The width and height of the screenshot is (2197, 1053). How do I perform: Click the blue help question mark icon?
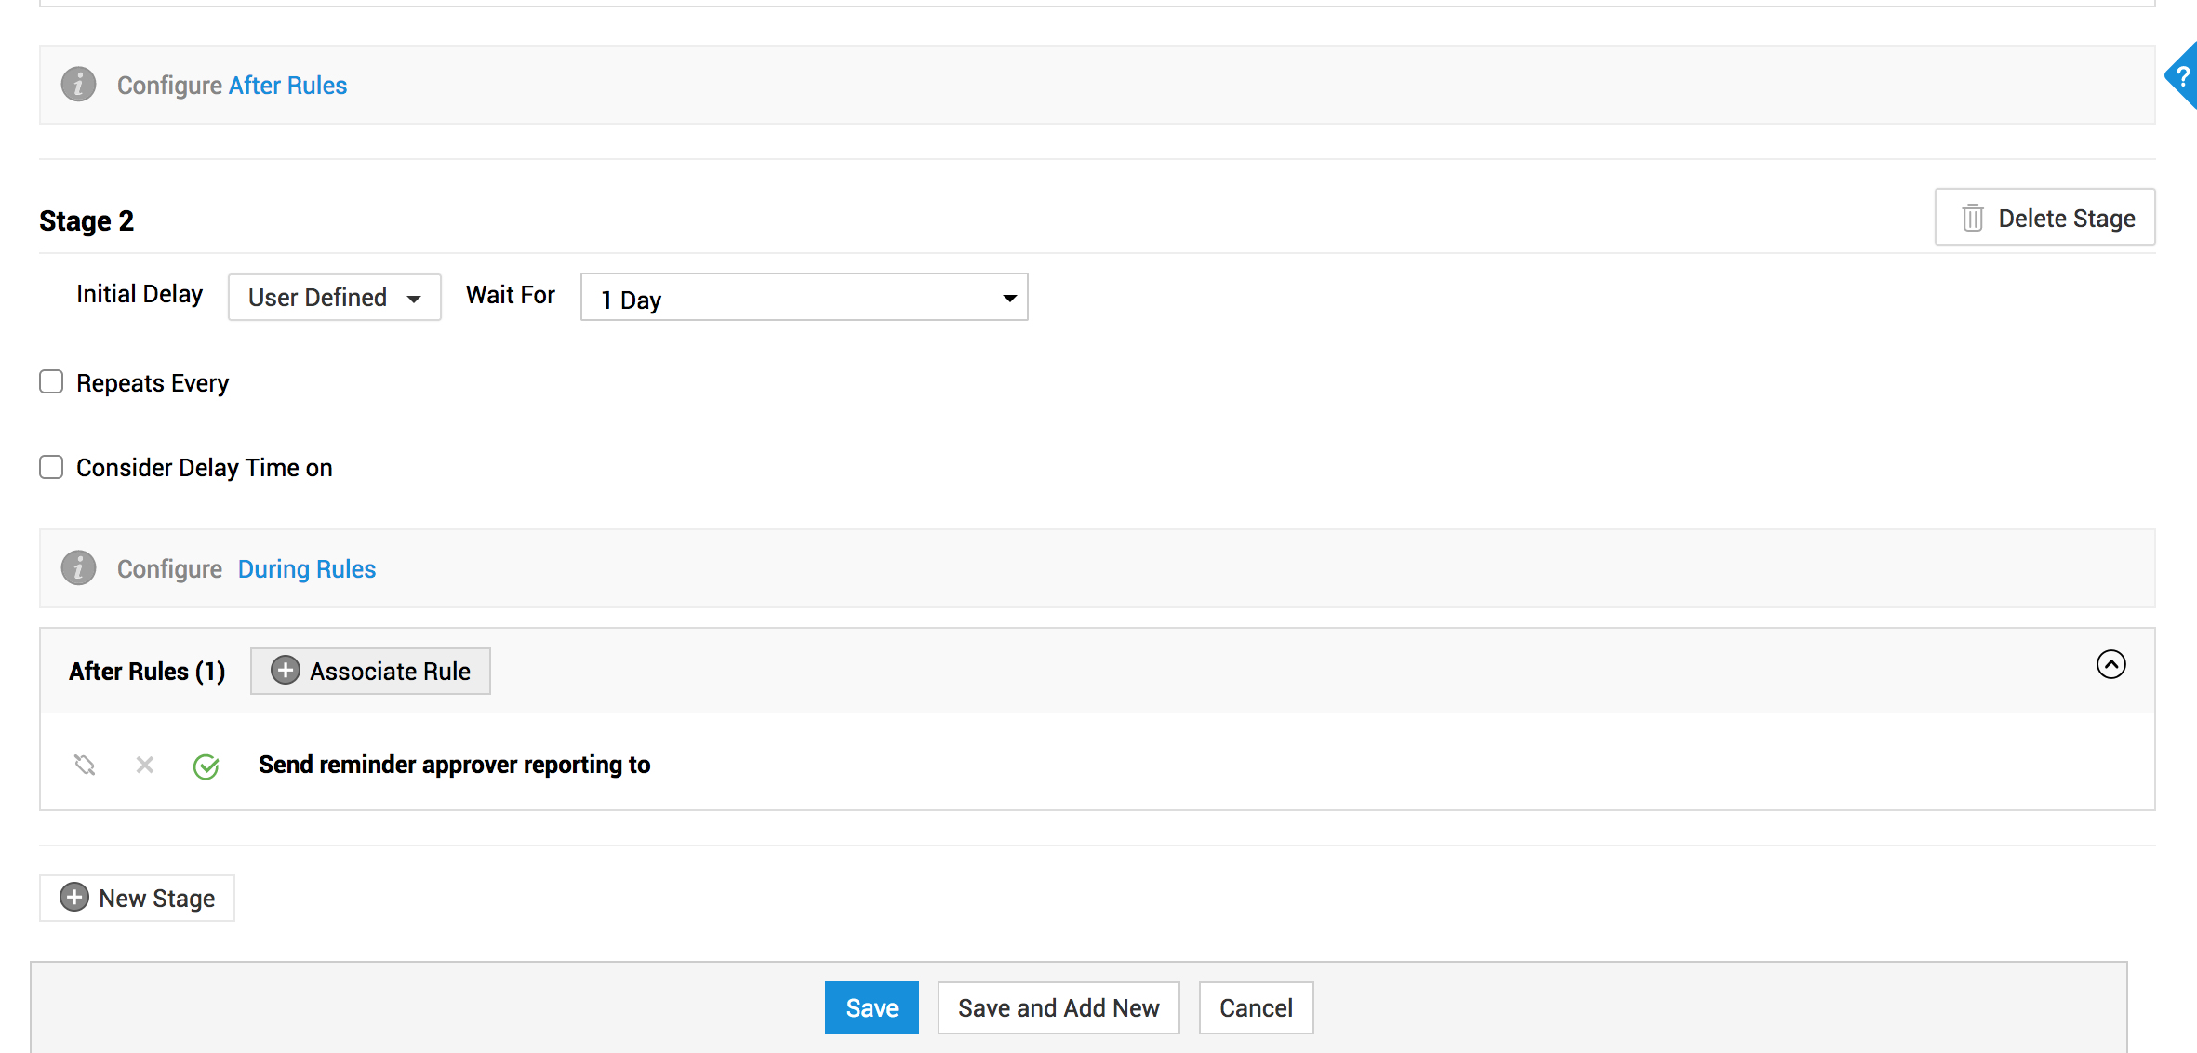click(2182, 77)
